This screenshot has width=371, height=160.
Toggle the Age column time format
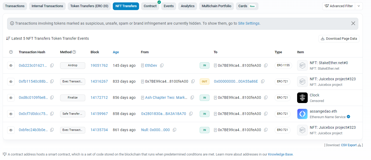click(x=116, y=52)
